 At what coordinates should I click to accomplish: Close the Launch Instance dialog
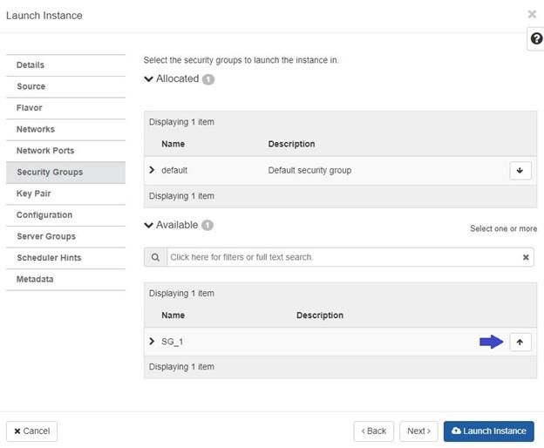tap(532, 14)
